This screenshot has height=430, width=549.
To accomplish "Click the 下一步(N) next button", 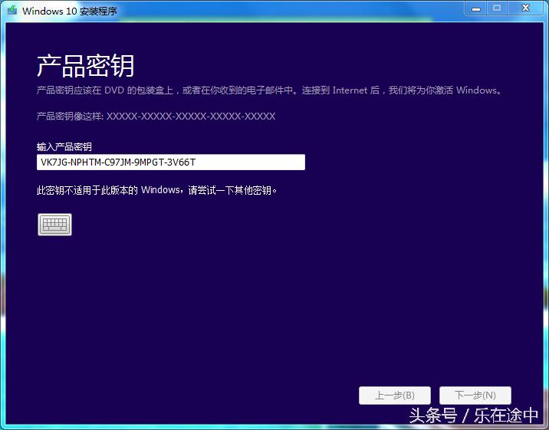I will coord(475,396).
